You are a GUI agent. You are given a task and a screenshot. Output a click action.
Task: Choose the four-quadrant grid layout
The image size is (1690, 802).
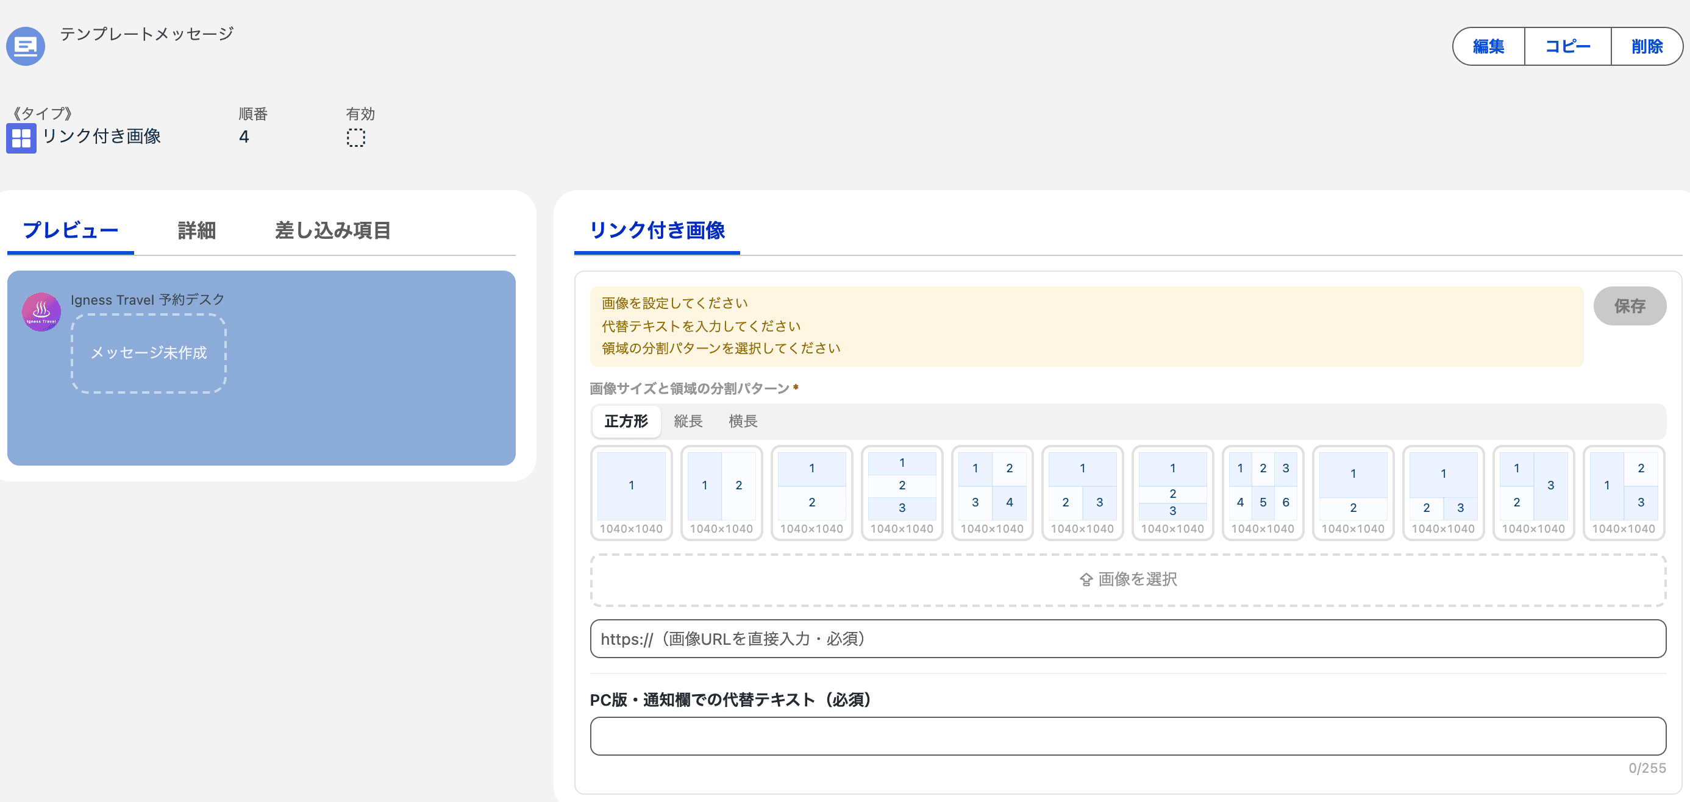point(992,493)
